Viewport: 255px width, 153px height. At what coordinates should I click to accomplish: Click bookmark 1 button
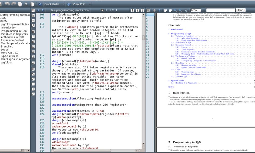click(x=132, y=10)
